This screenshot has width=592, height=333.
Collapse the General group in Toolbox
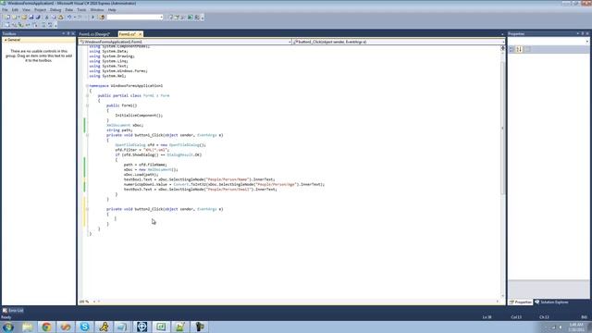[x=6, y=40]
